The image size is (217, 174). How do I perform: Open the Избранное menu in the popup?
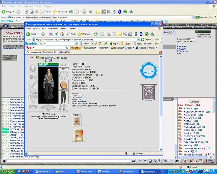tap(52, 29)
